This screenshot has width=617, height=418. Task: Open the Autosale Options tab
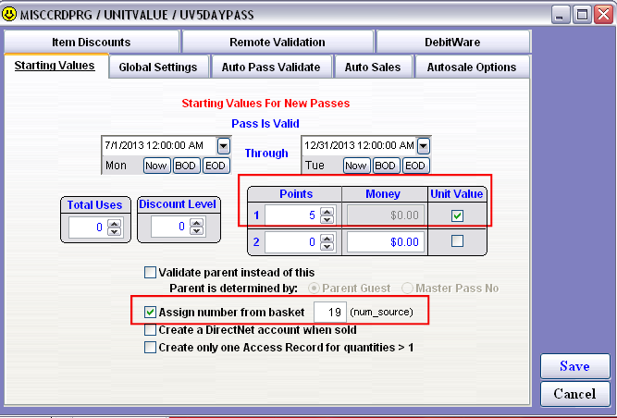(x=472, y=68)
